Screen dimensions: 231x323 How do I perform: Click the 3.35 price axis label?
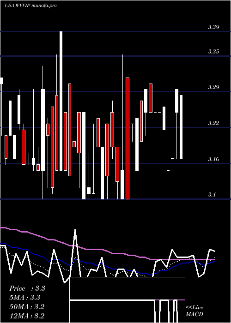coord(213,51)
